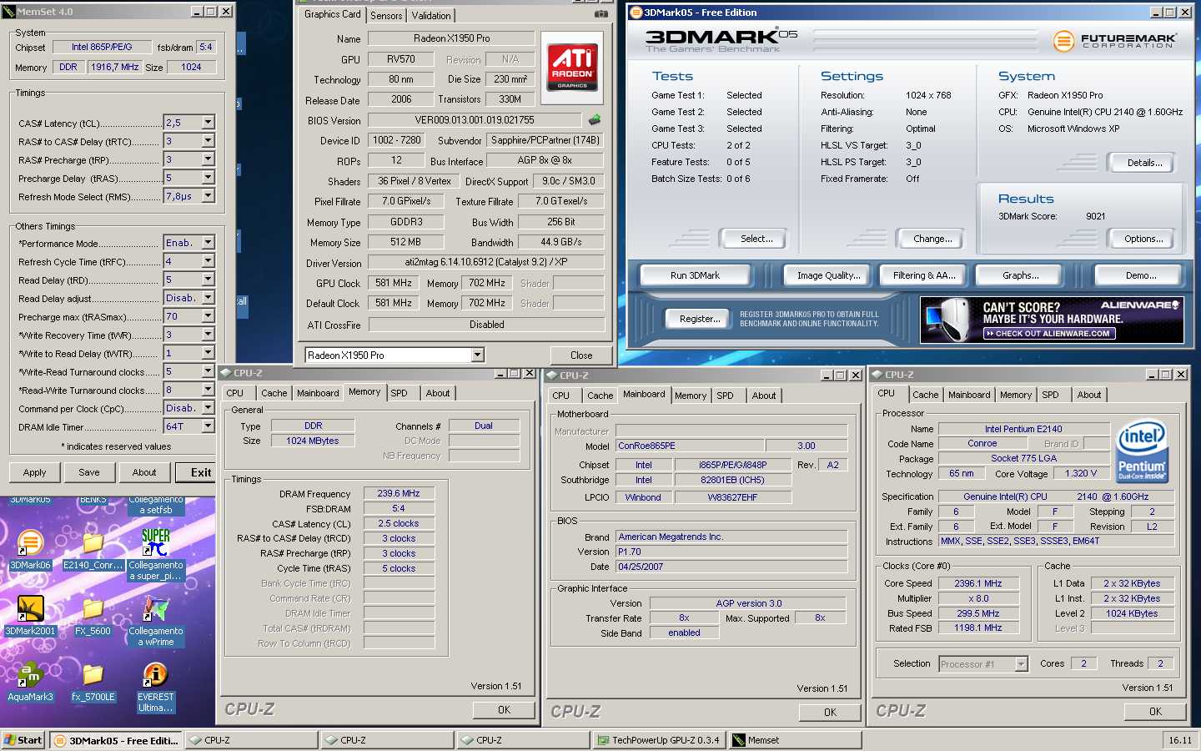This screenshot has height=751, width=1201.
Task: Click the 3DMark05 title bar icon
Action: pos(636,13)
